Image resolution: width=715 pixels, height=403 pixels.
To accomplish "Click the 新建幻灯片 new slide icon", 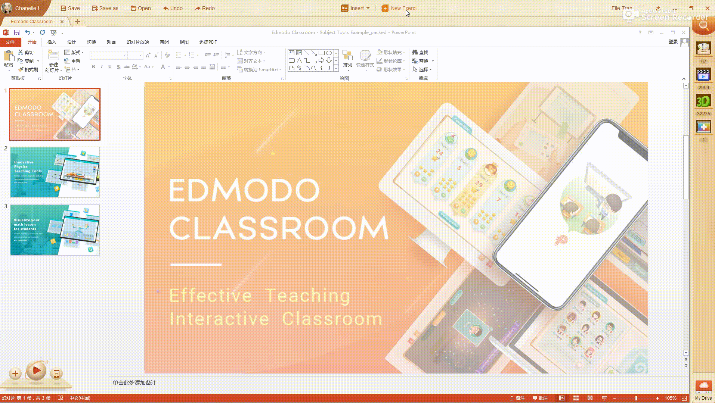I will click(53, 56).
